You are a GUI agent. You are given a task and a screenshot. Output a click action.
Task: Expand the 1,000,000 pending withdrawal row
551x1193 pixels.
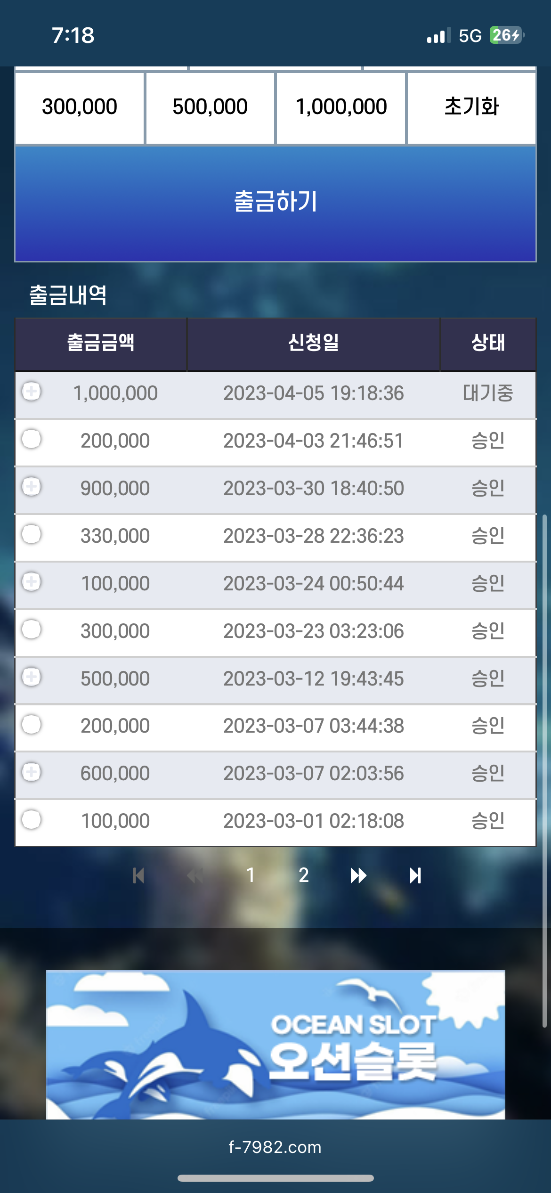click(x=32, y=391)
